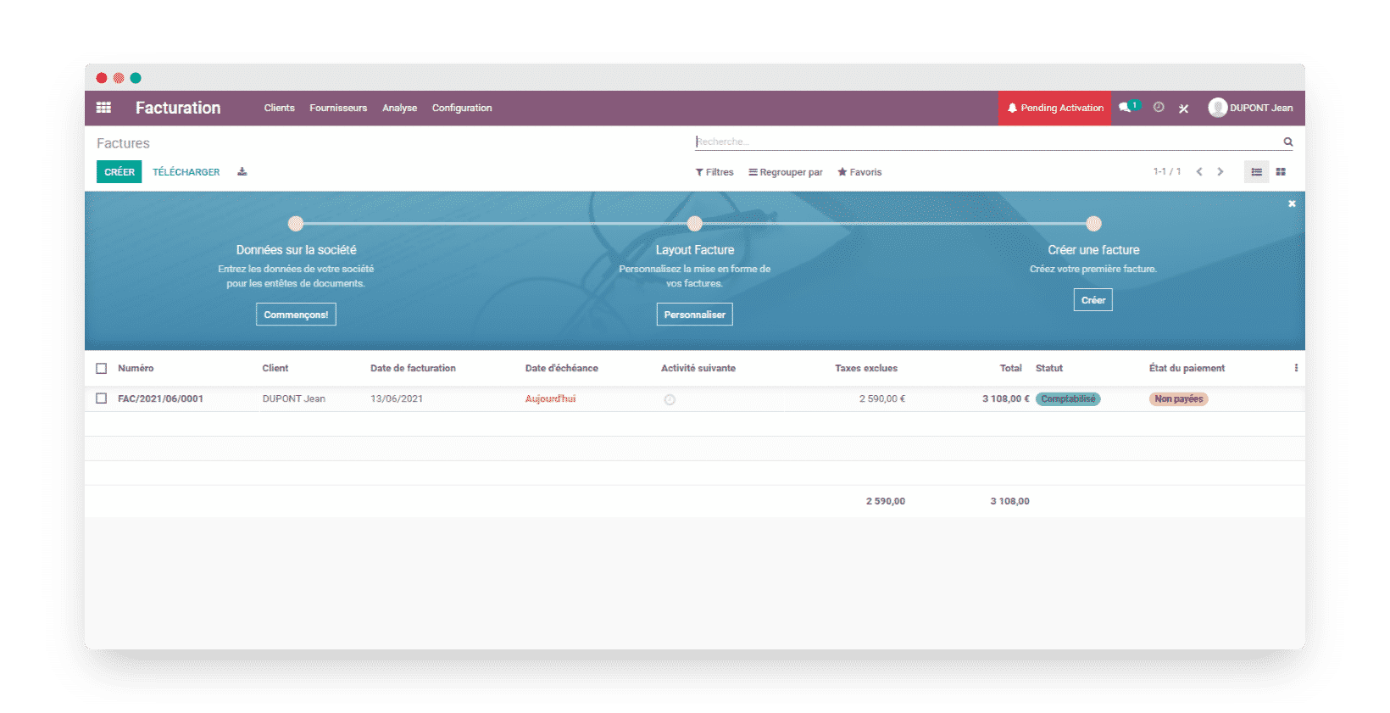Screen dimensions: 1390x713
Task: Click the Personnaliser button
Action: click(695, 315)
